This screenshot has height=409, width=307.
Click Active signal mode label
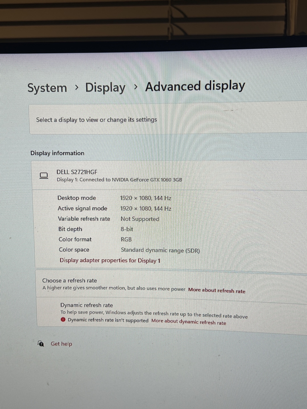pyautogui.click(x=82, y=208)
